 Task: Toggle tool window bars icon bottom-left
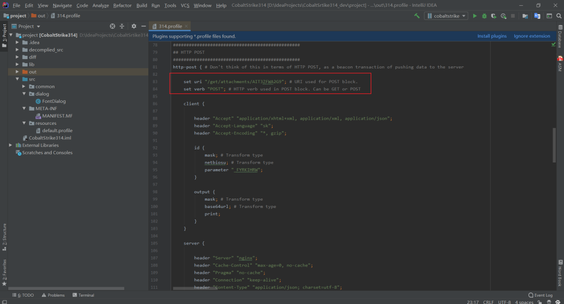coord(4,302)
